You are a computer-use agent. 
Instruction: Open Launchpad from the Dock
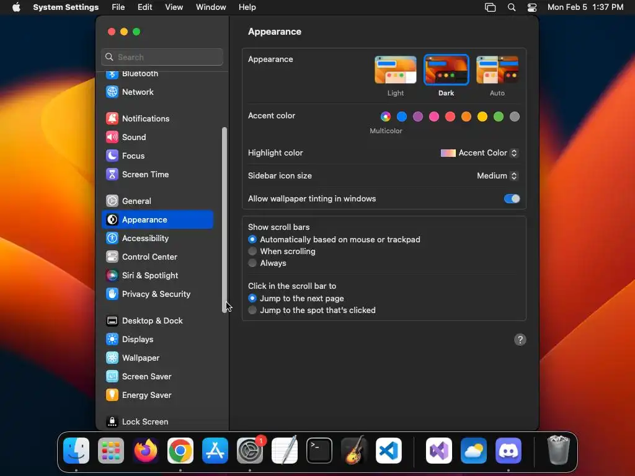click(111, 451)
